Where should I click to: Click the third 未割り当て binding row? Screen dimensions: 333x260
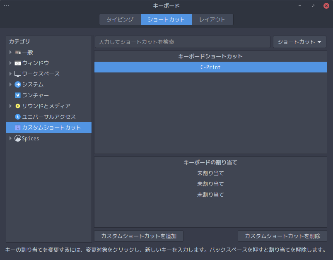210,195
